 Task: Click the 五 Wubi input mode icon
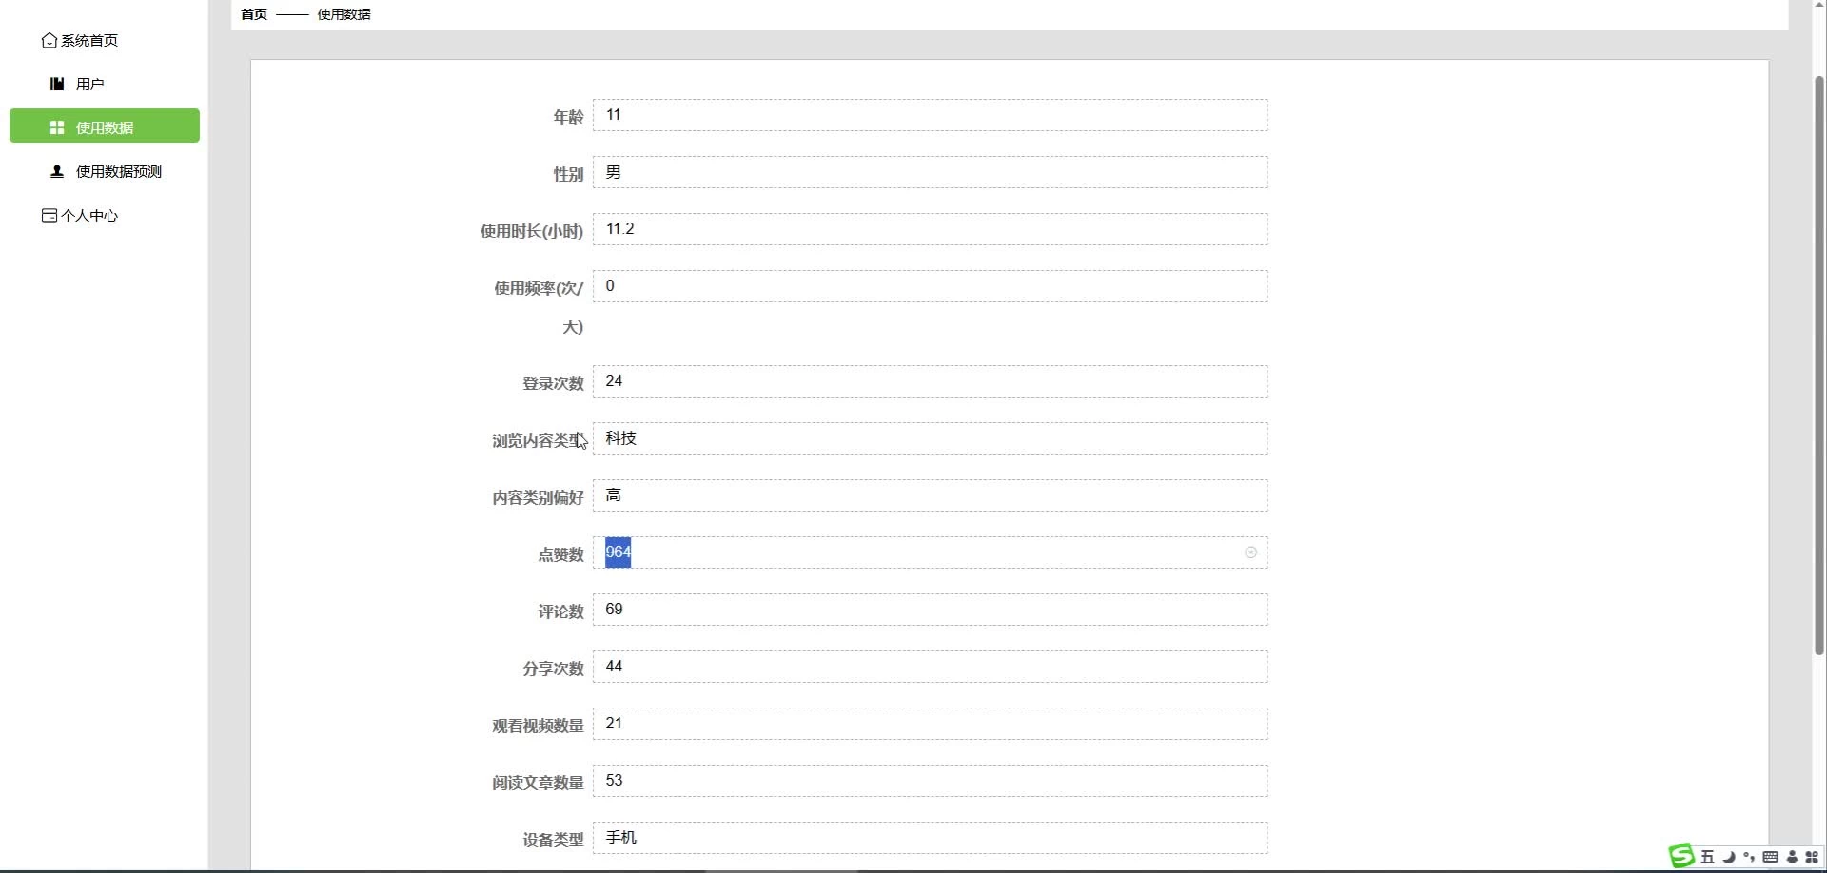1707,857
